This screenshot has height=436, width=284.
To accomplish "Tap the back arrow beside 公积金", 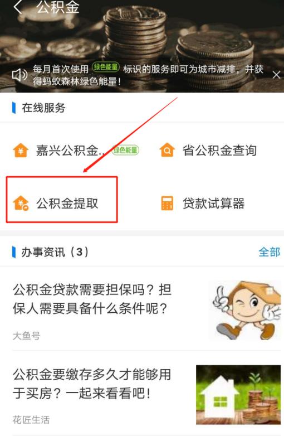I will tap(17, 7).
